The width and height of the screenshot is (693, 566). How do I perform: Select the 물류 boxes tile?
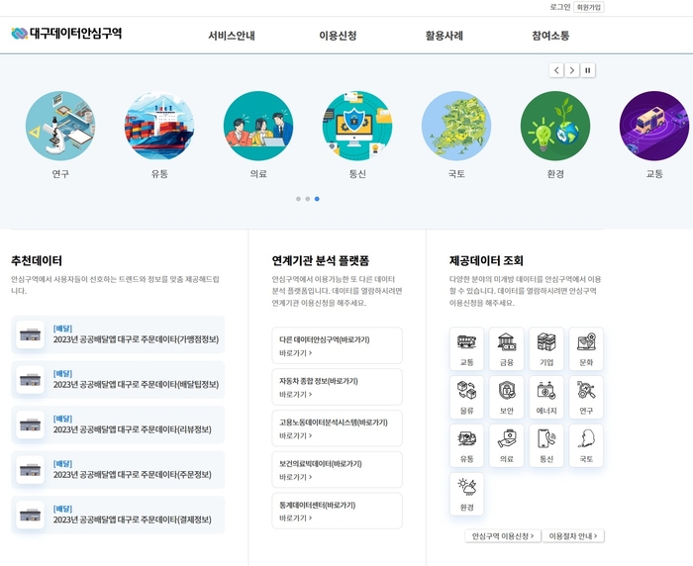click(466, 397)
